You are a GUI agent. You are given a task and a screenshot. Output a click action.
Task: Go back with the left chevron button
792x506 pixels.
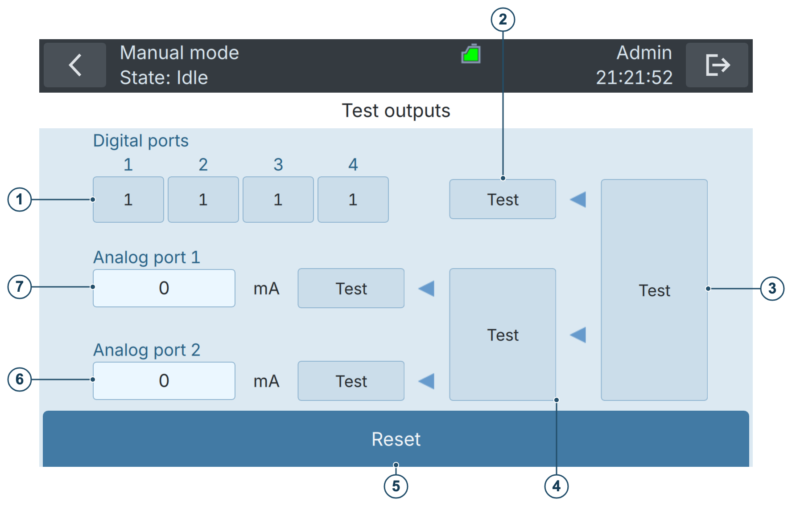coord(75,65)
